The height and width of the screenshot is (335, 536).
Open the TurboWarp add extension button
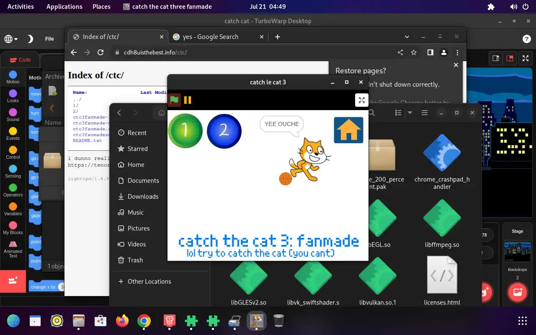13,281
